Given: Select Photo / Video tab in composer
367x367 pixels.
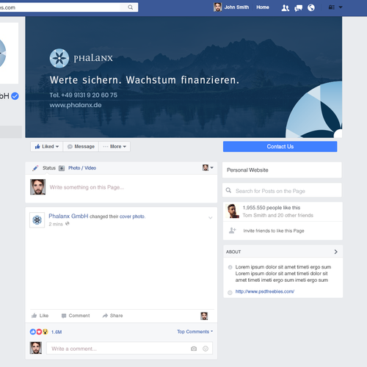Looking at the screenshot, I should [82, 168].
